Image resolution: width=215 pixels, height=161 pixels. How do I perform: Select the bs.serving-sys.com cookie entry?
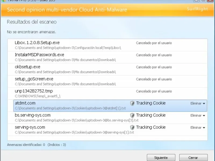click(x=107, y=118)
